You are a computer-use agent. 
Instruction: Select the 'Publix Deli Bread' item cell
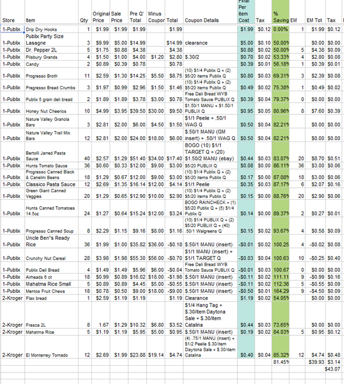click(51, 267)
